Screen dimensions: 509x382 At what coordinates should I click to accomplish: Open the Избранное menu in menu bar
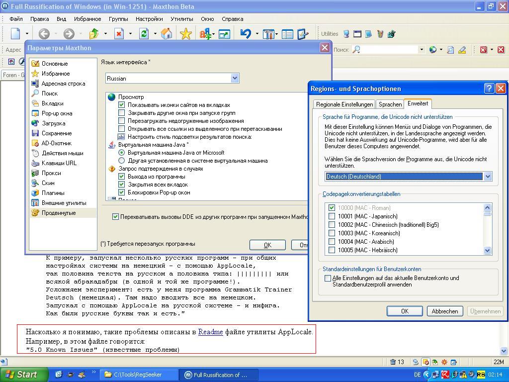(87, 19)
